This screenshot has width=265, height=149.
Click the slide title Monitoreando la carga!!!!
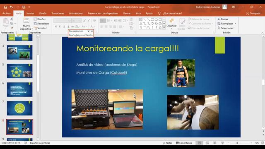pos(128,49)
